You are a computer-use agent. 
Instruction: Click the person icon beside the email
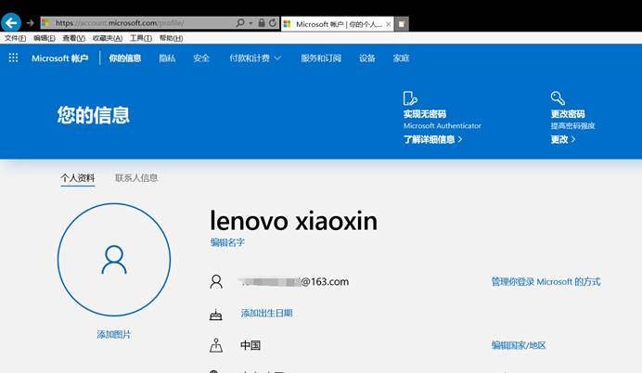coord(216,282)
